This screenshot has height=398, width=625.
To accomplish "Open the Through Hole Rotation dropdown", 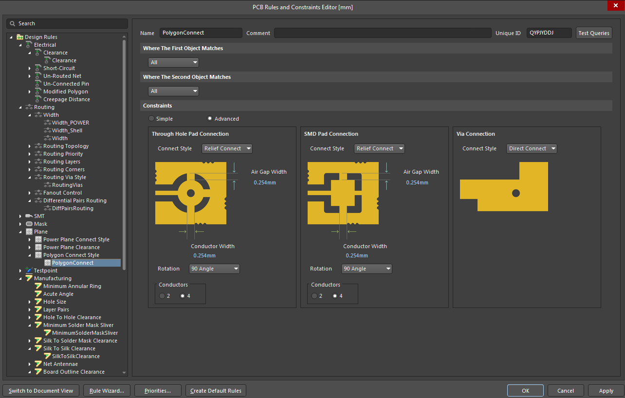I will 214,268.
